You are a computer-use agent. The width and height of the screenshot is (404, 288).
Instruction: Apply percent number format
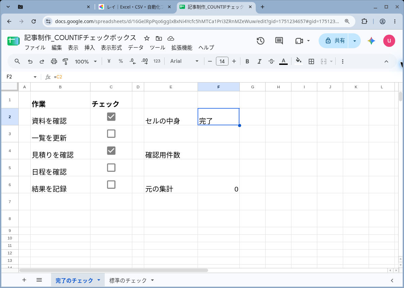click(121, 61)
